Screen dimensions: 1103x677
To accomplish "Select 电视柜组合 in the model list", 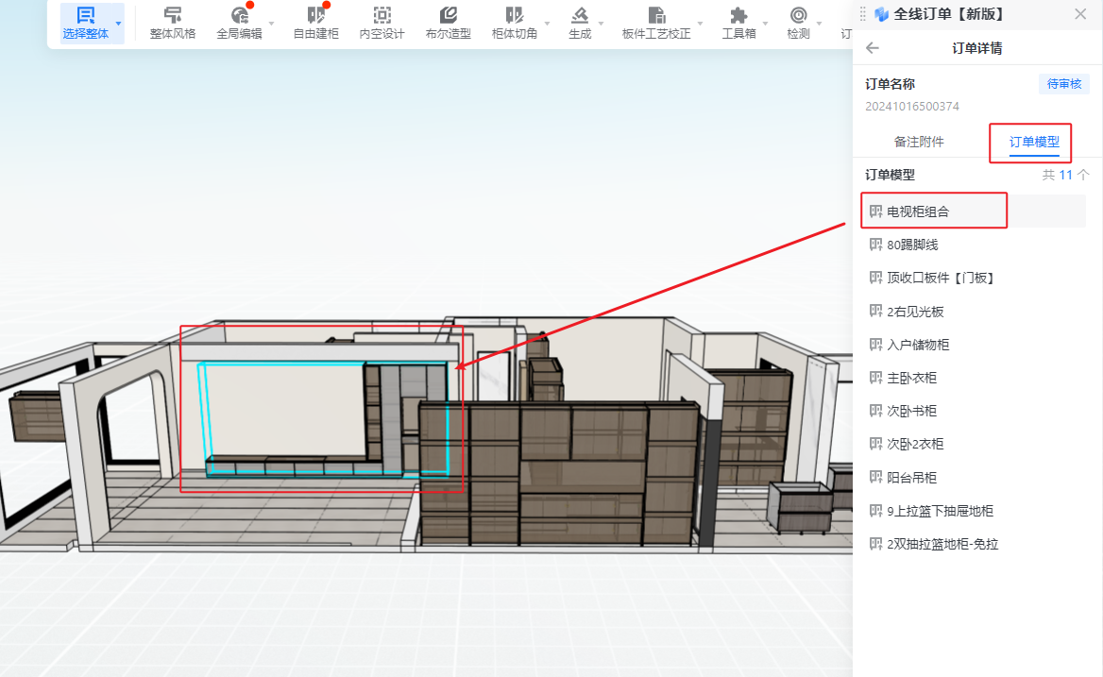I will [x=918, y=212].
